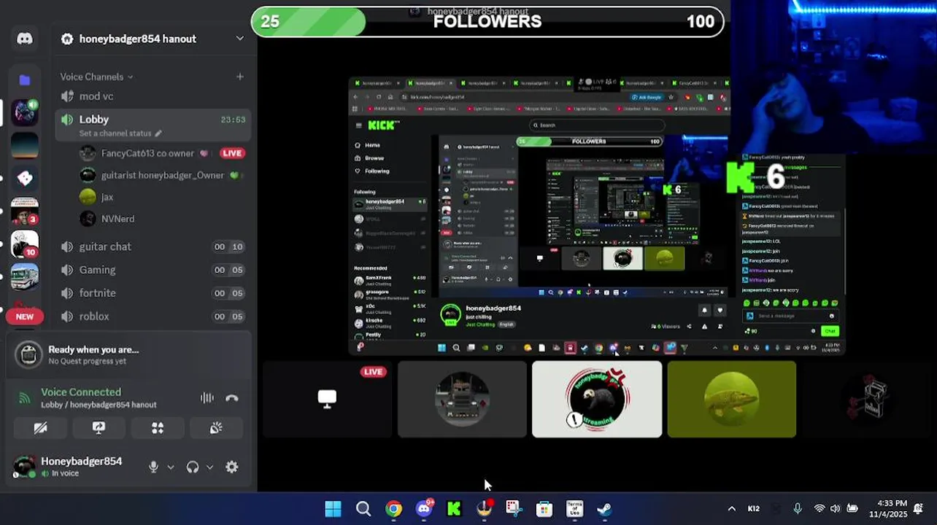Select the server icon with red 10 badge

point(25,244)
